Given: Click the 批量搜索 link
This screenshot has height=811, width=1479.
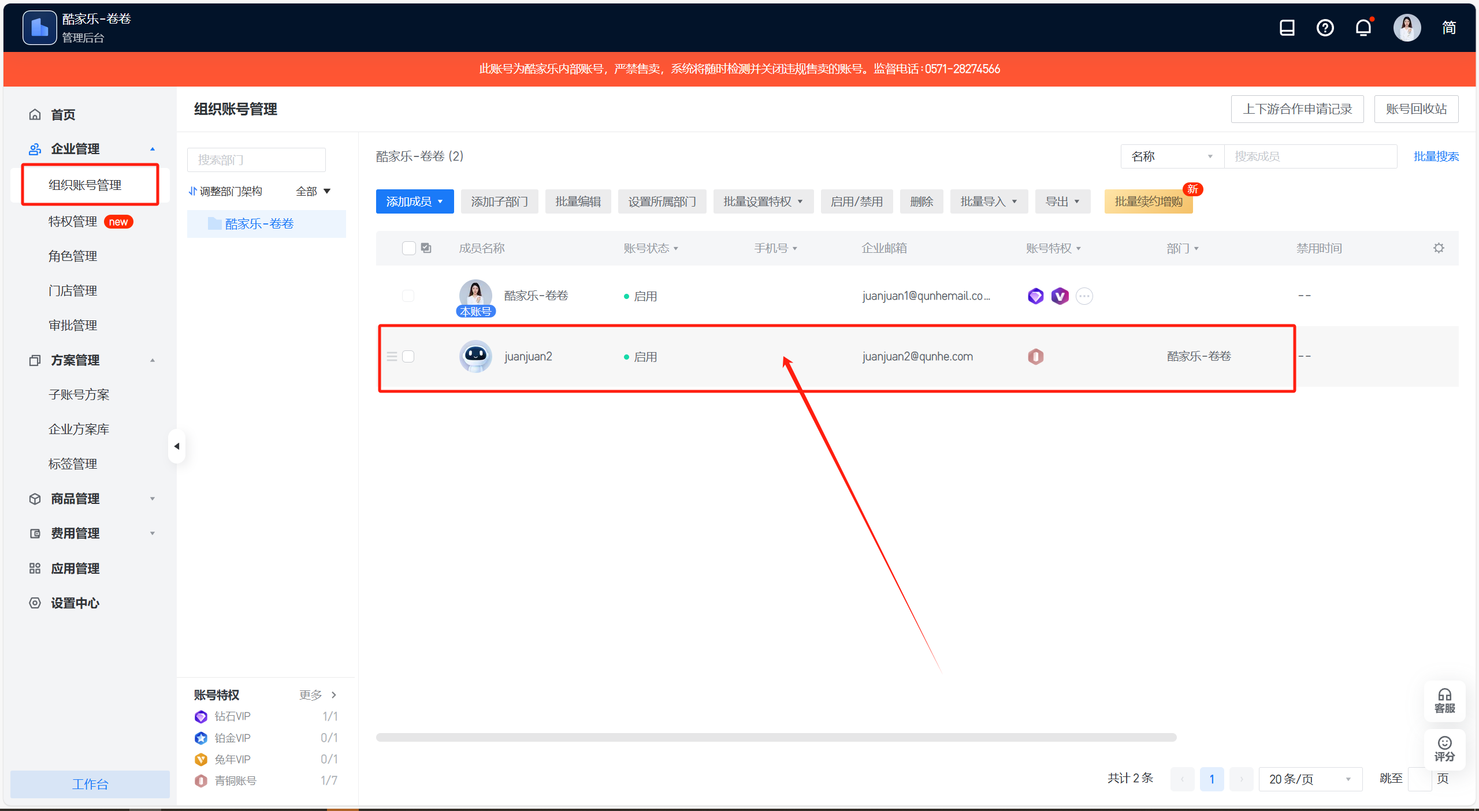Looking at the screenshot, I should pyautogui.click(x=1436, y=156).
